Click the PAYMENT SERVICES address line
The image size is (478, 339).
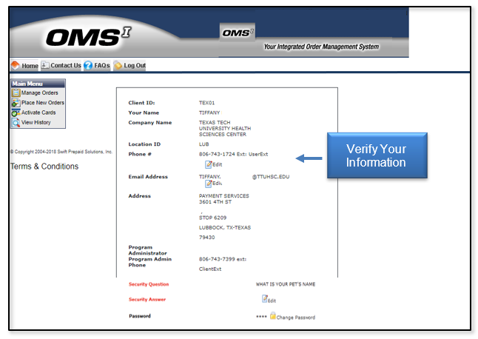(x=224, y=195)
